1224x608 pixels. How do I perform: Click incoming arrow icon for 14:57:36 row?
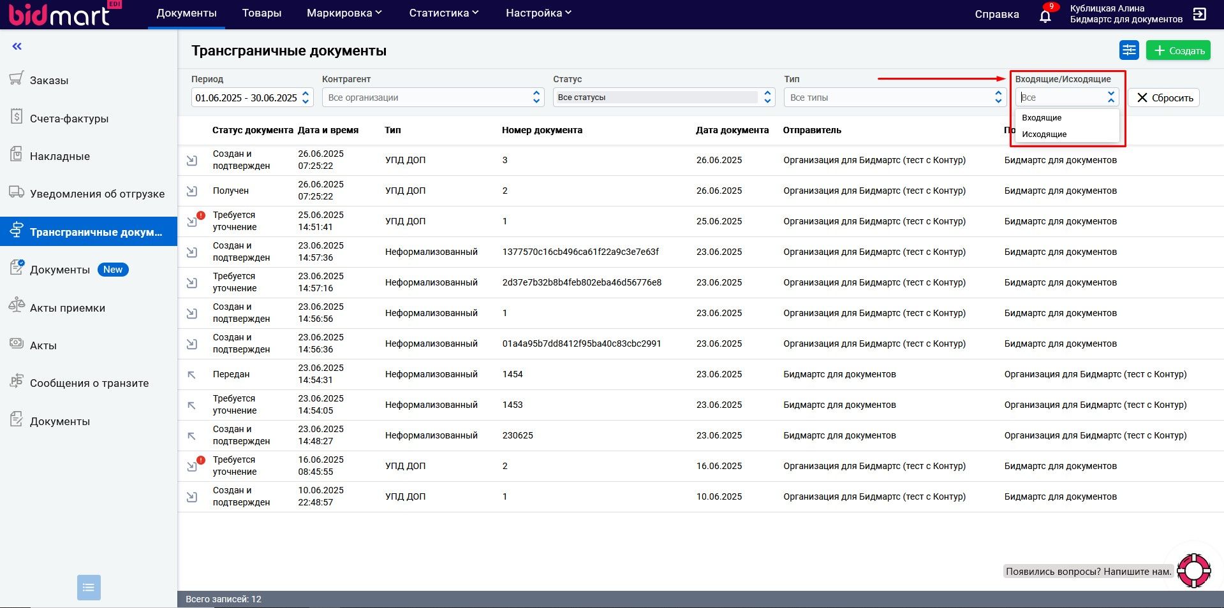pos(191,252)
